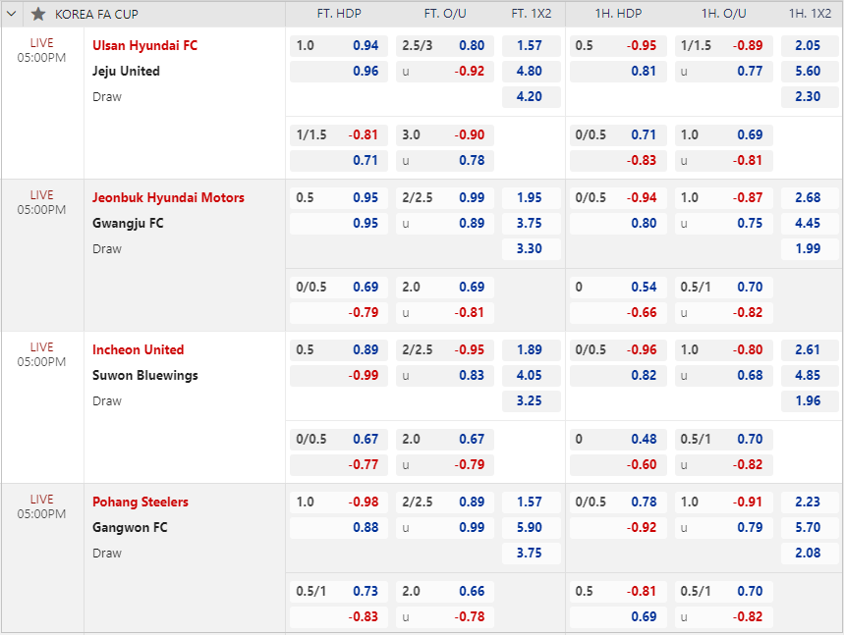
Task: Pick Incheon United full-time win odds 1.89
Action: tap(531, 350)
